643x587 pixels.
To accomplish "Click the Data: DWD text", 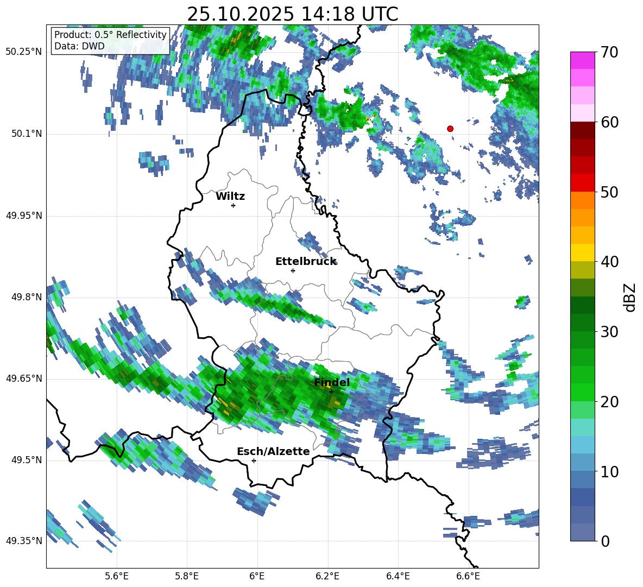I will (x=79, y=46).
